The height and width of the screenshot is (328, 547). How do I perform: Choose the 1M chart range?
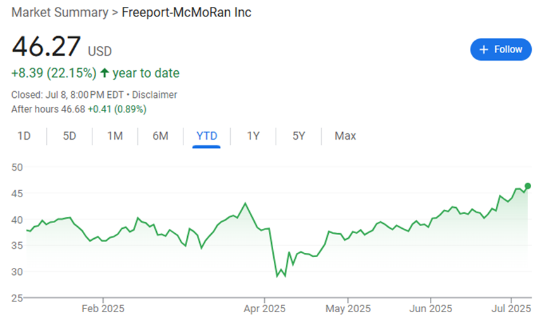(114, 136)
